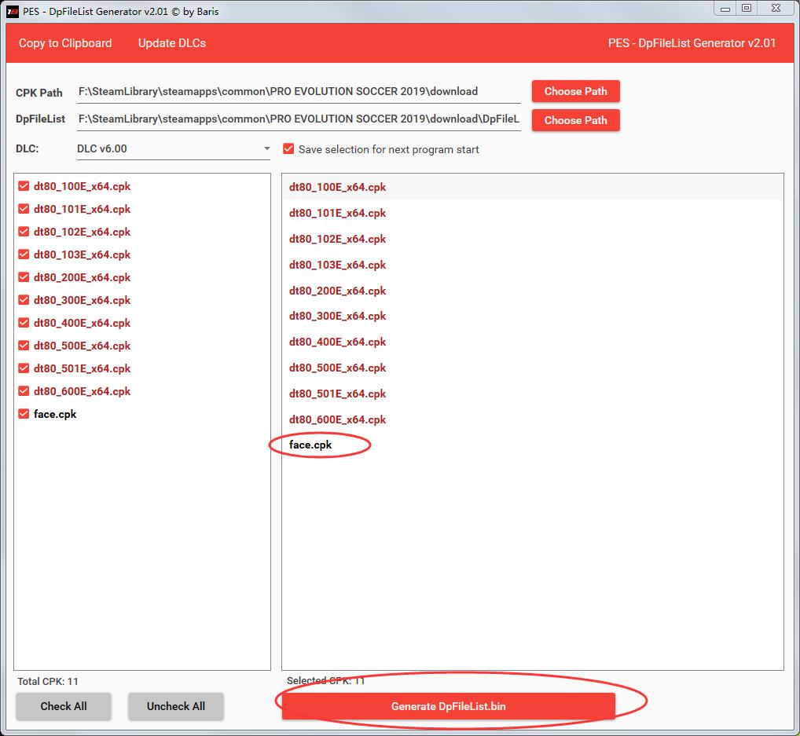This screenshot has width=800, height=736.
Task: Click Generate DpFileList.bin button
Action: pos(449,706)
